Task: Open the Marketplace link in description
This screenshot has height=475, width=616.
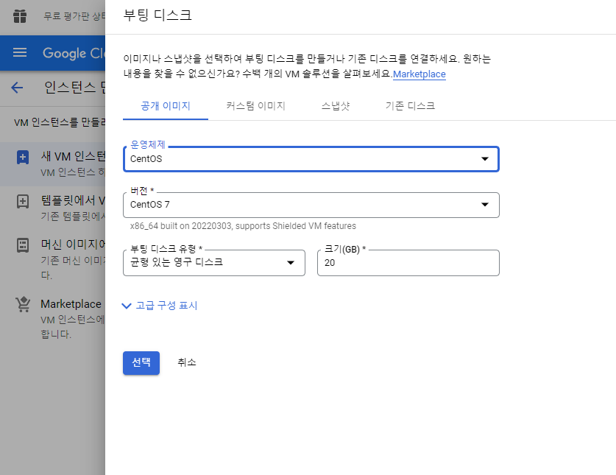Action: tap(419, 74)
